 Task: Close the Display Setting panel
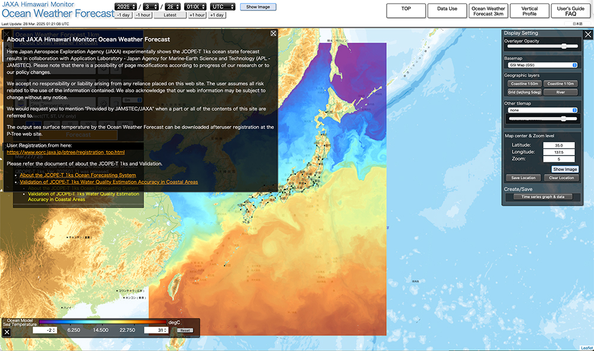(x=588, y=34)
